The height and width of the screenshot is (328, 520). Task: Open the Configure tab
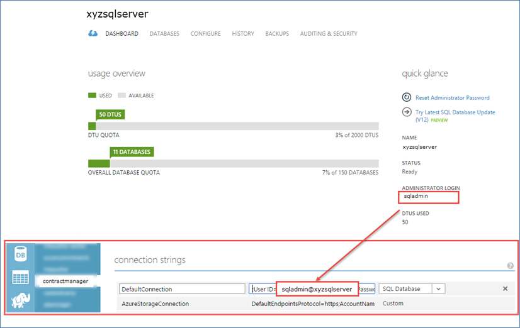pyautogui.click(x=205, y=34)
